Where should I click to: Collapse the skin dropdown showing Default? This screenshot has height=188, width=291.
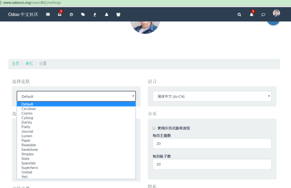76,96
